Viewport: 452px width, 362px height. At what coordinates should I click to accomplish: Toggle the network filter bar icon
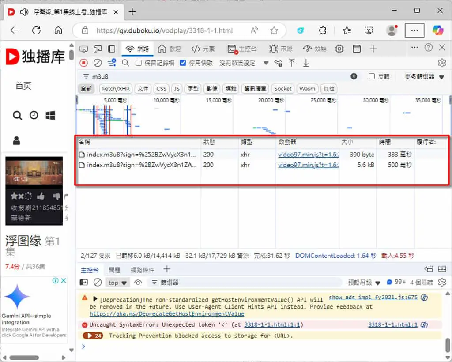point(112,63)
